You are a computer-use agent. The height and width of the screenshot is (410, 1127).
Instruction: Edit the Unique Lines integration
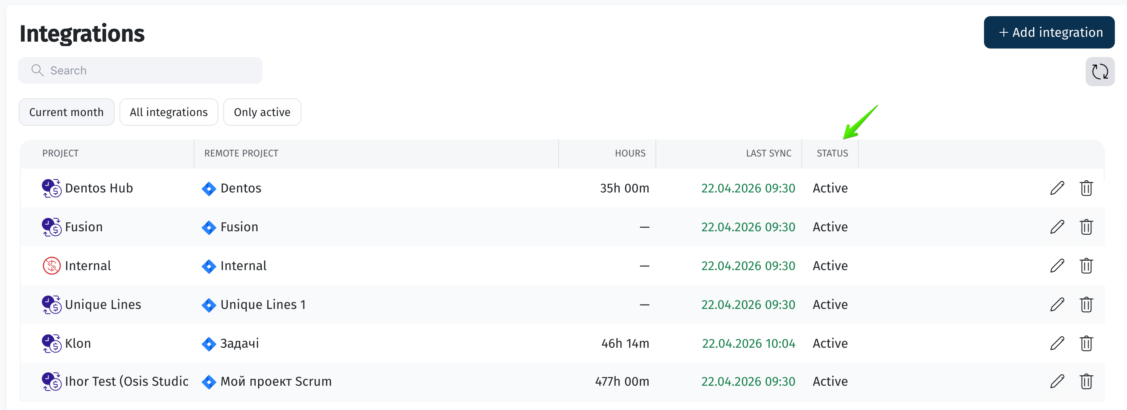[1057, 304]
